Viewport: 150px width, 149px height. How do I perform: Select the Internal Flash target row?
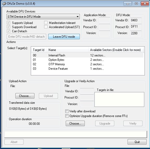point(88,55)
